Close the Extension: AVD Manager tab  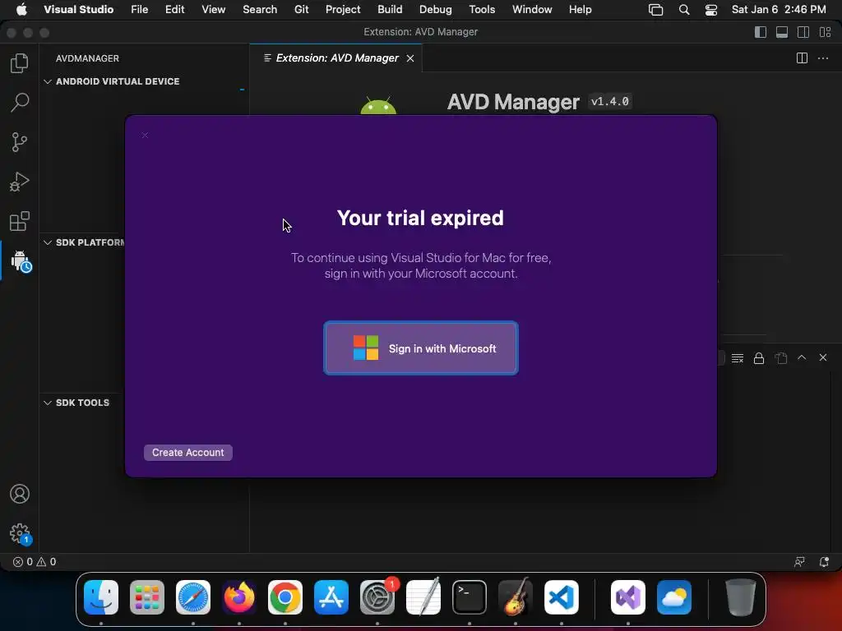(410, 58)
